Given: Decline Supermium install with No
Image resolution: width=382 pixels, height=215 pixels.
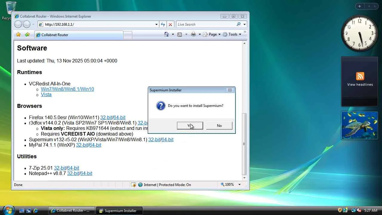Looking at the screenshot, I should [x=219, y=126].
